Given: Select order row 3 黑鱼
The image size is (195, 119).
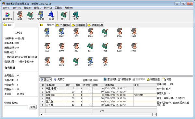Looking at the screenshot, I should 98,95.
